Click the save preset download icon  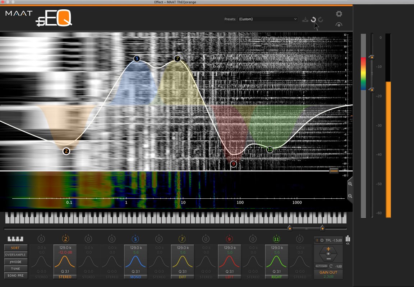click(x=305, y=19)
